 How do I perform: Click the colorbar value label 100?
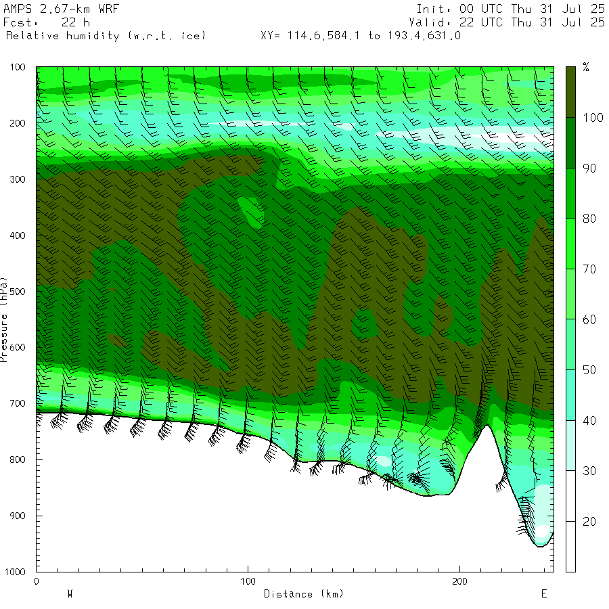coord(593,118)
